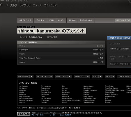The width and height of the screenshot is (131, 117).
Task: Open the 2K Games publisher link
Action: tap(23, 88)
